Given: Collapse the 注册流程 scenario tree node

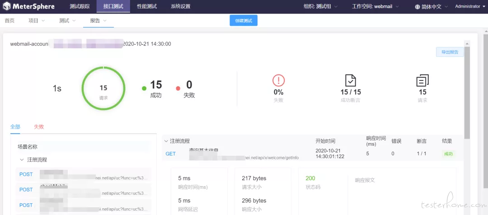Looking at the screenshot, I should click(x=22, y=159).
